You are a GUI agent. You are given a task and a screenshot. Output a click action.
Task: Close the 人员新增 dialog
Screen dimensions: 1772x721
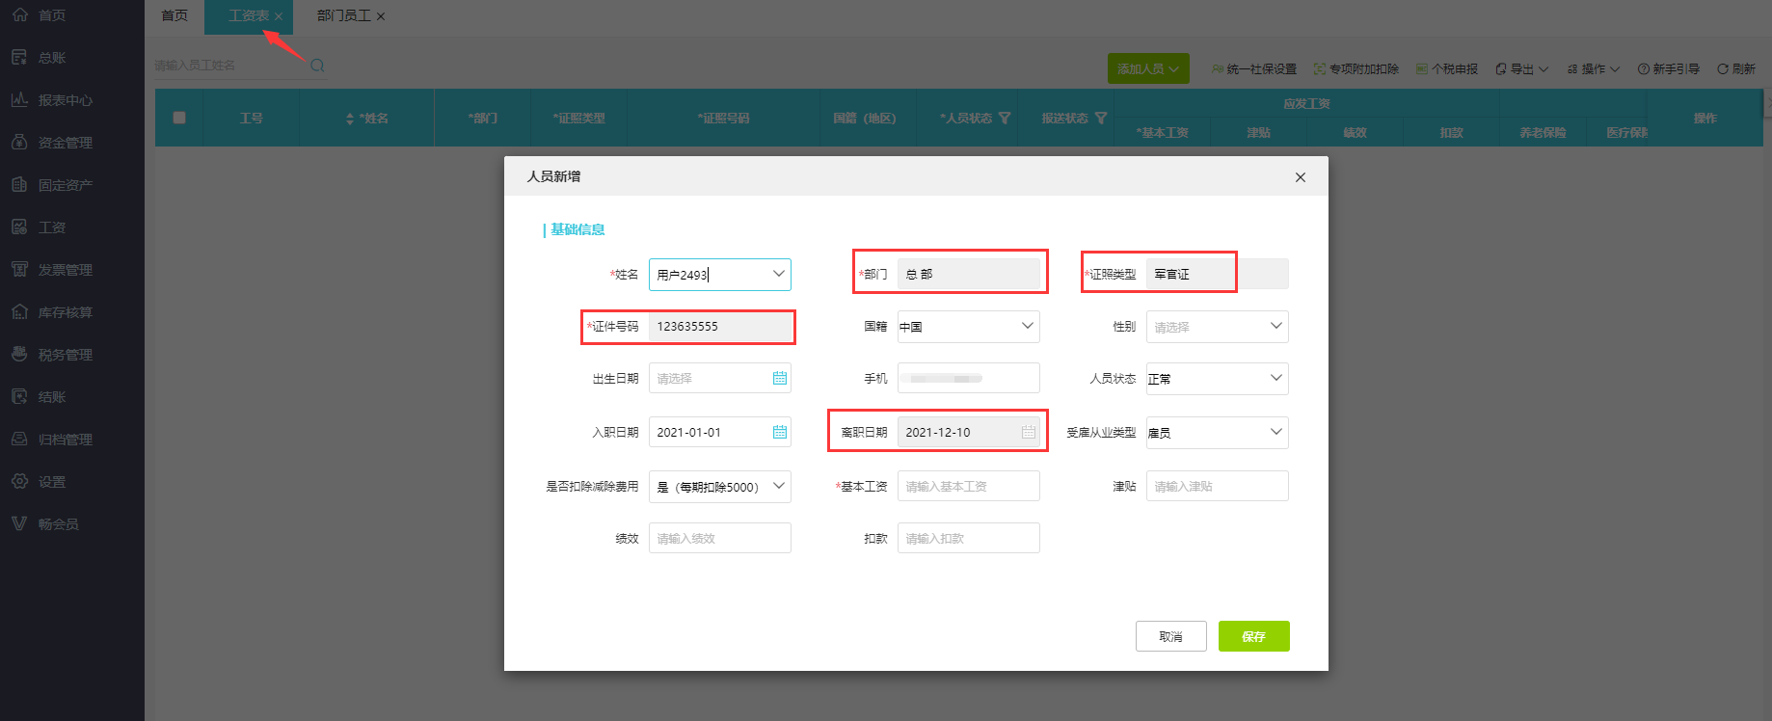1300,177
